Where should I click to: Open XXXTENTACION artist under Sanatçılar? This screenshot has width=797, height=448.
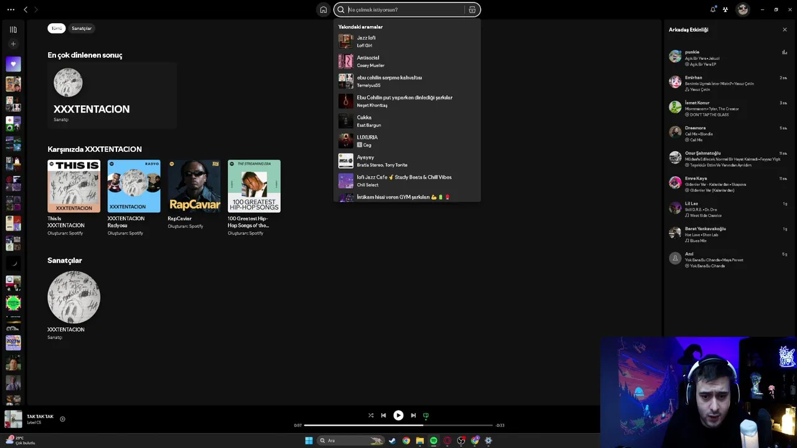[73, 306]
